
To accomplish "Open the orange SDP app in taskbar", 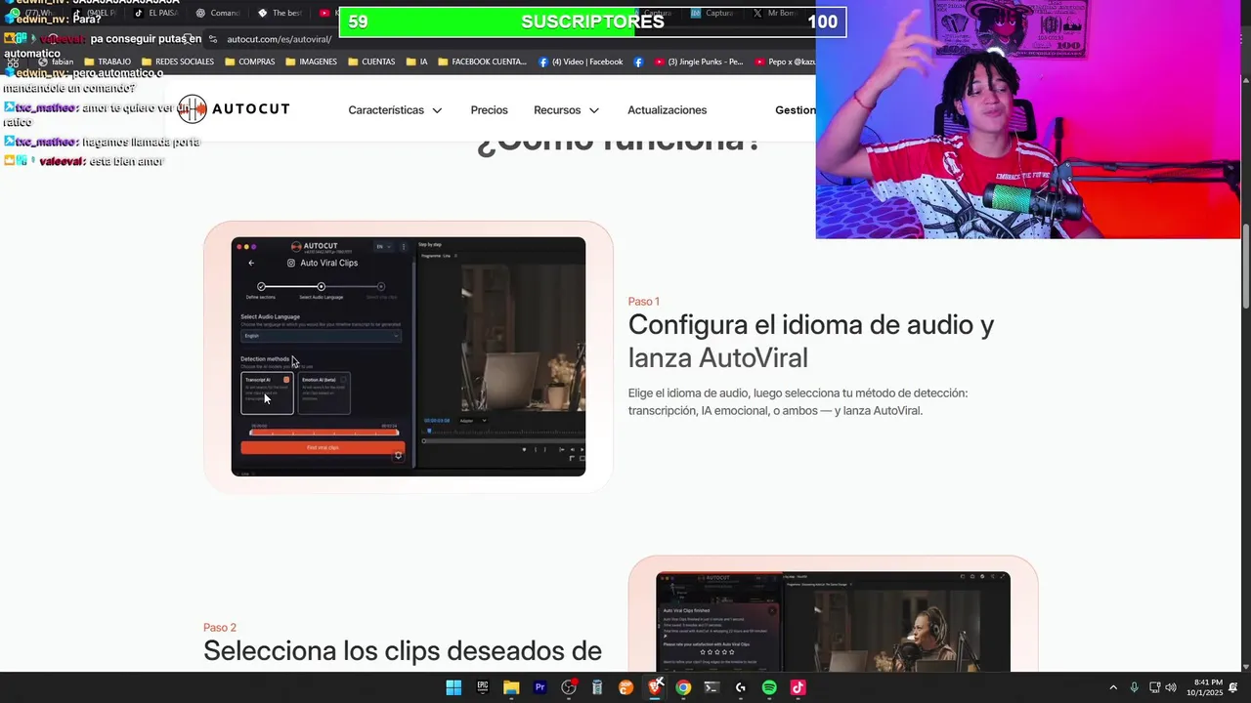I will coord(626,687).
